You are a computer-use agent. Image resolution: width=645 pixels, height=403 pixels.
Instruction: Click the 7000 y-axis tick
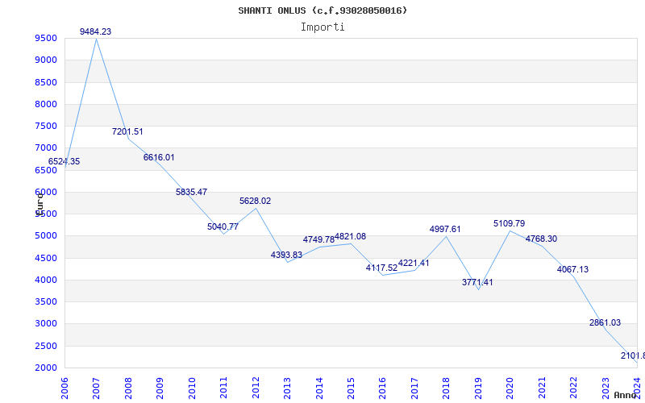(46, 148)
